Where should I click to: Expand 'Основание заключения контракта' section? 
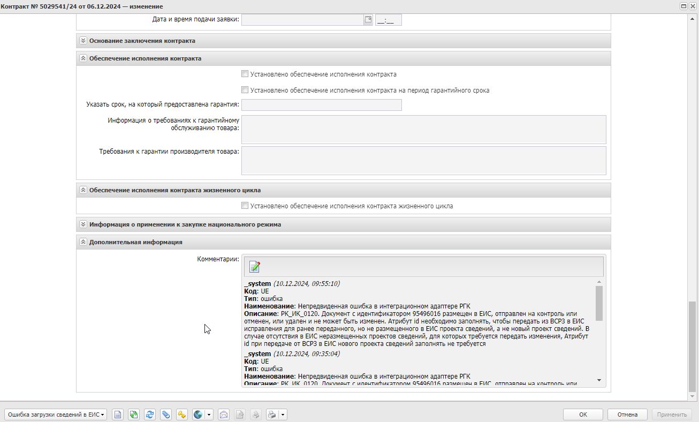83,41
